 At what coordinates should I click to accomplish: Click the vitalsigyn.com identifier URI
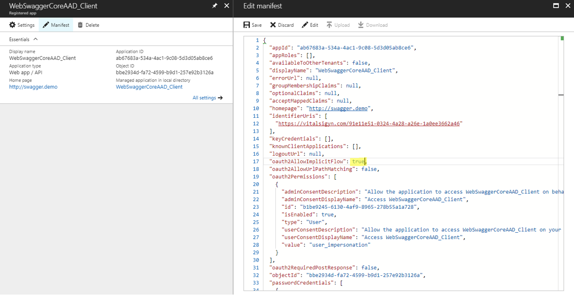[369, 124]
